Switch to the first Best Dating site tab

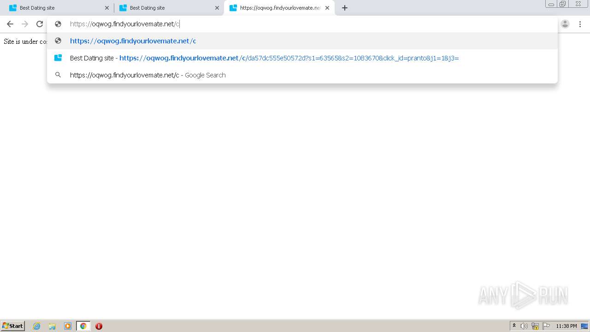click(x=59, y=8)
